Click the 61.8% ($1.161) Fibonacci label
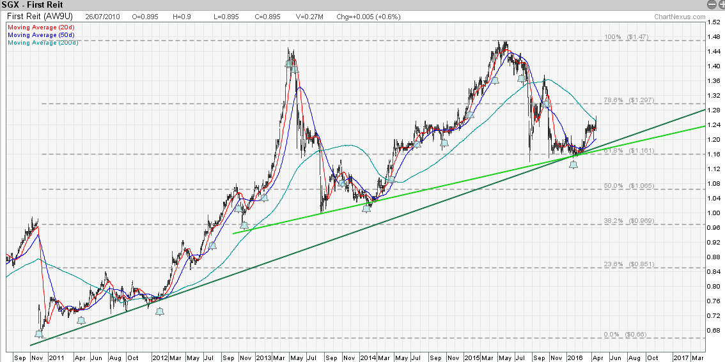 tap(628, 151)
